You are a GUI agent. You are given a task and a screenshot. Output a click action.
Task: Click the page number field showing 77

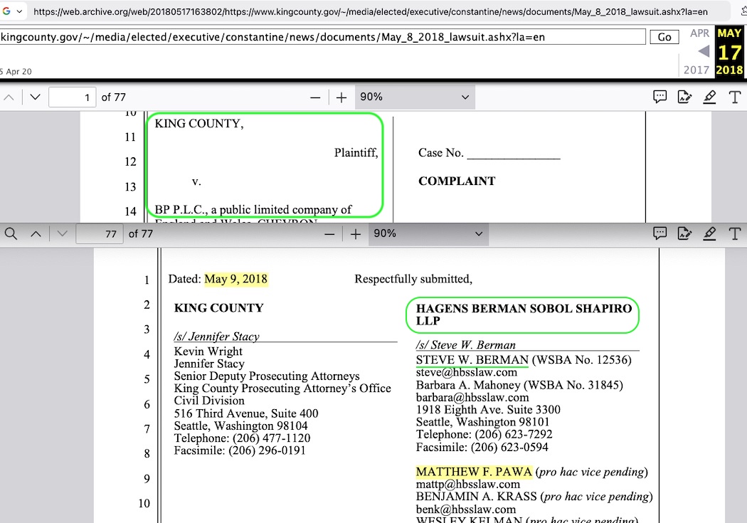click(100, 233)
